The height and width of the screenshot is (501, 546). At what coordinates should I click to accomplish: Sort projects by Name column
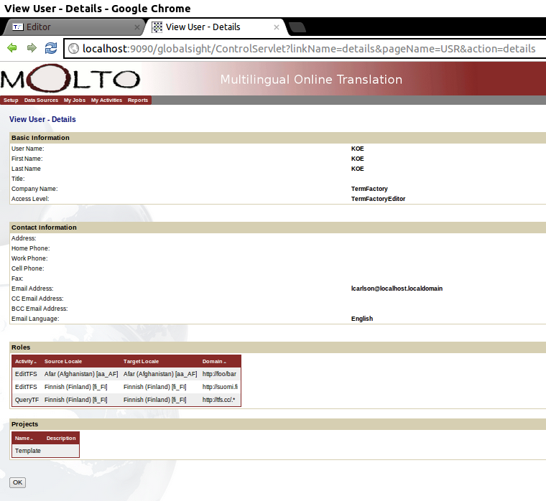tap(24, 439)
